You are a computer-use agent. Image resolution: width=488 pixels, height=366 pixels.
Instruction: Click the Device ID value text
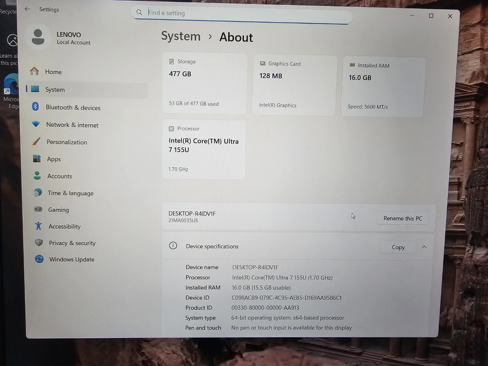pos(286,298)
